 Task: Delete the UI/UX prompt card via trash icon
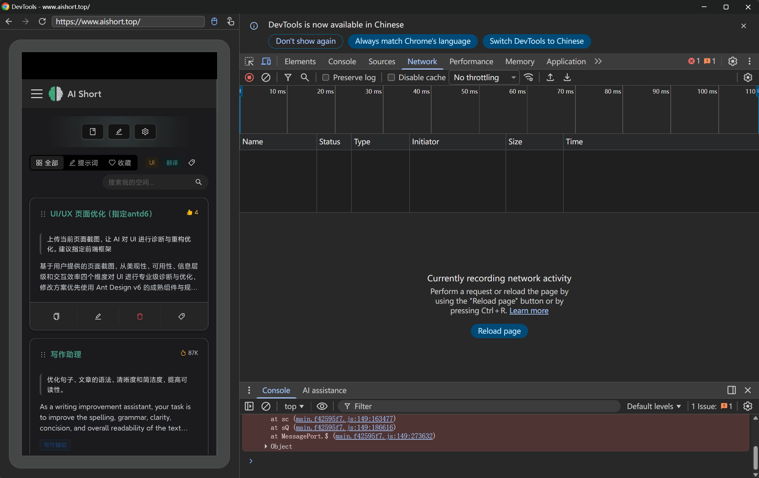139,316
